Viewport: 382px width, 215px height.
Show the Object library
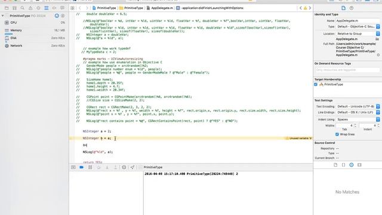(x=352, y=165)
